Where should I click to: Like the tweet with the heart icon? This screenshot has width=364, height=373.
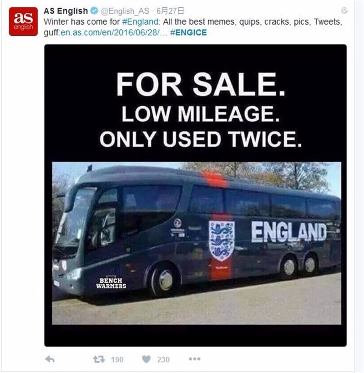click(146, 359)
